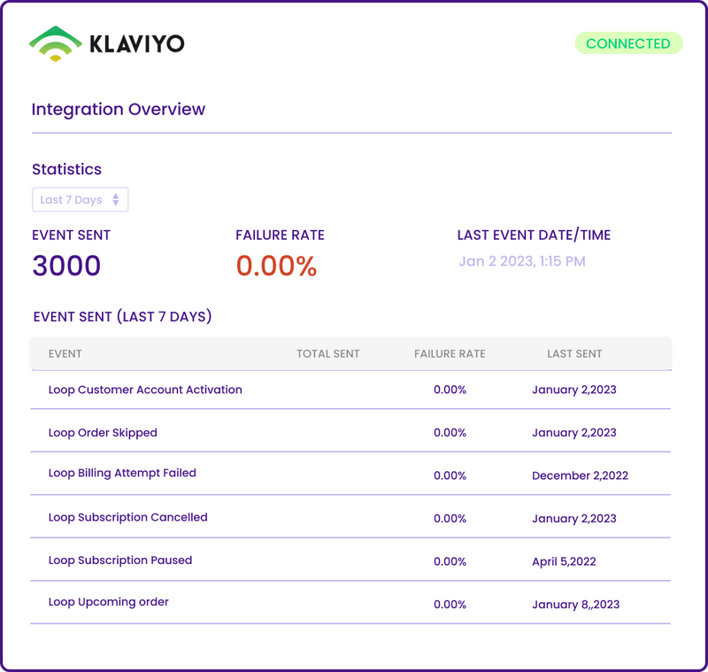708x672 pixels.
Task: Select Loop Billing Attempt Failed event
Action: pyautogui.click(x=122, y=473)
